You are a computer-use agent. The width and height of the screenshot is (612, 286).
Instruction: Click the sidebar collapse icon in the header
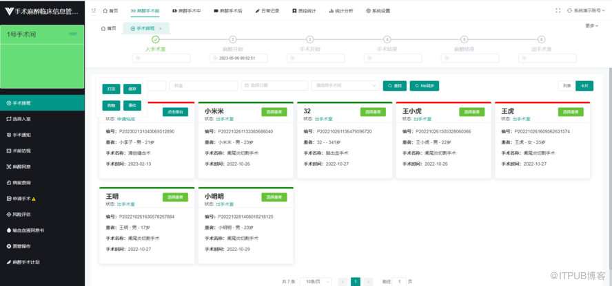[x=94, y=10]
